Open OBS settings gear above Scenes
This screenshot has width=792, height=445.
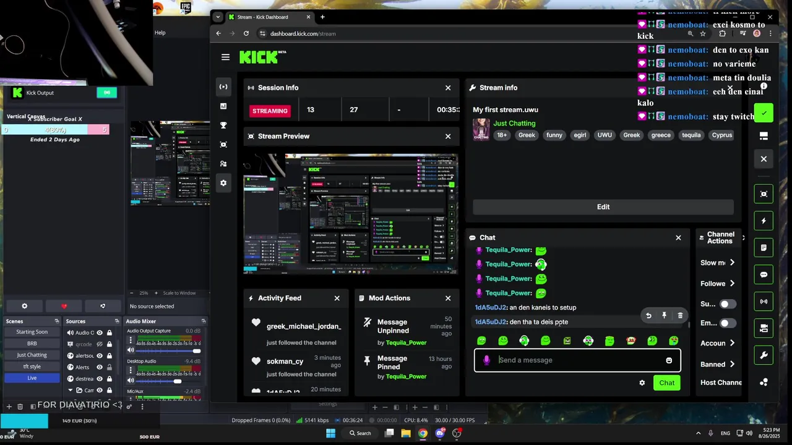(25, 306)
